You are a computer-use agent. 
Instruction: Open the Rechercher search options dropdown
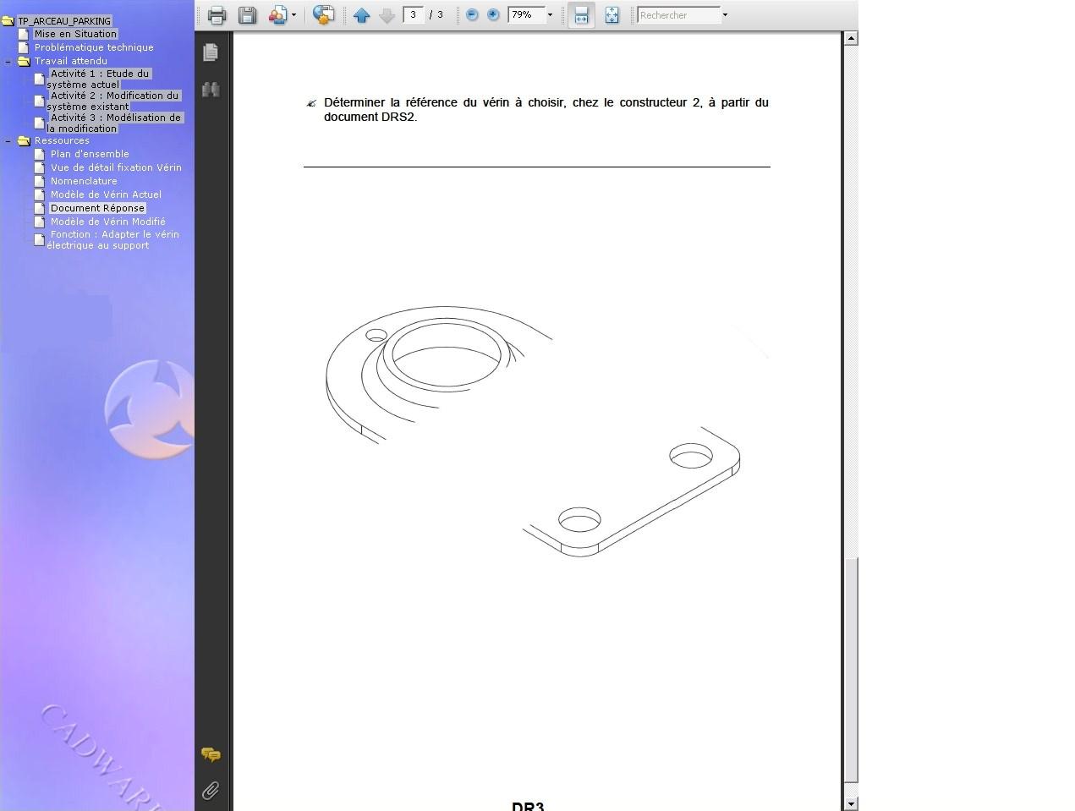(x=725, y=15)
